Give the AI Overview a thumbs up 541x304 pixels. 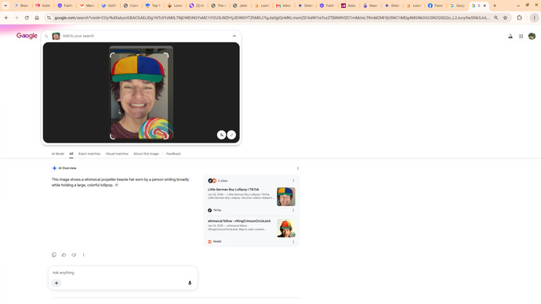click(x=64, y=255)
